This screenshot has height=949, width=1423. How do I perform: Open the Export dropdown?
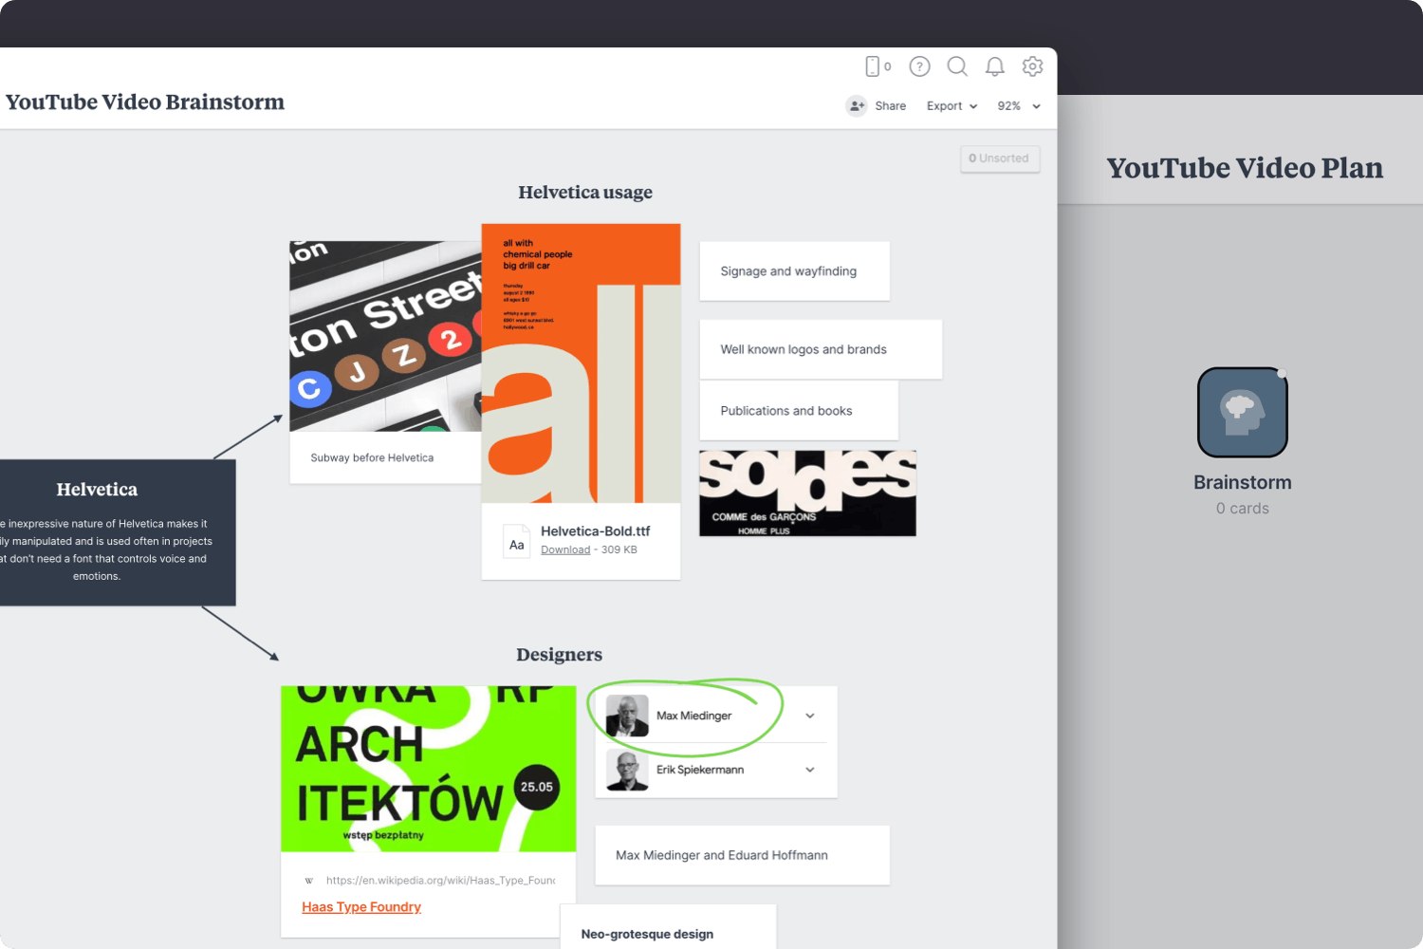point(952,106)
